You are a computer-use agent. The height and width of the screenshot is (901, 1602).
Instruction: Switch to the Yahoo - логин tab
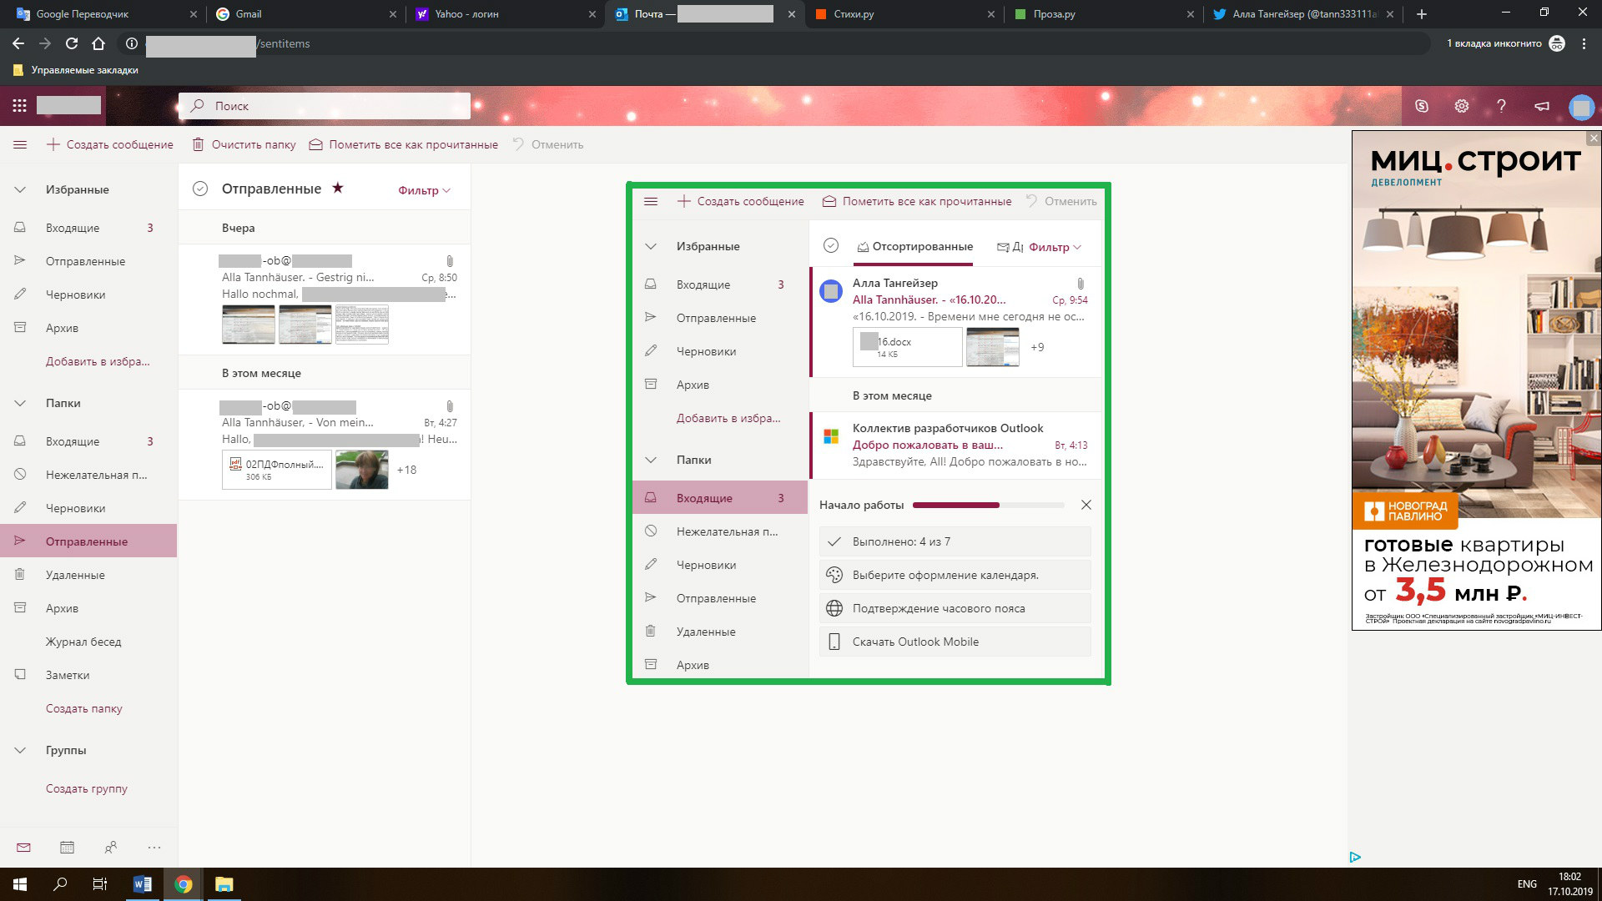pos(505,14)
